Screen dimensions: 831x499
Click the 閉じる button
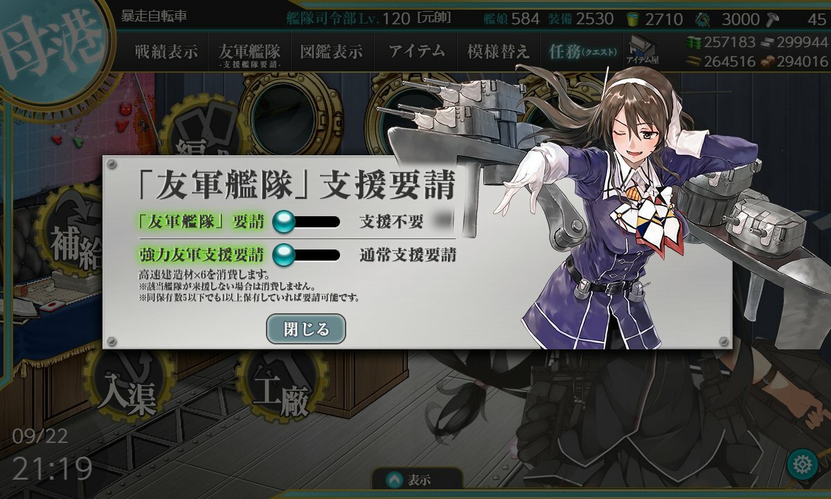[x=306, y=329]
